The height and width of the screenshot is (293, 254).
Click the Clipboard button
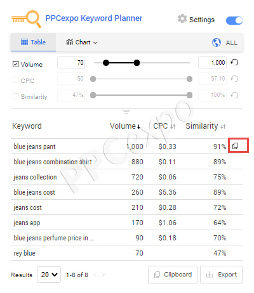pyautogui.click(x=173, y=275)
